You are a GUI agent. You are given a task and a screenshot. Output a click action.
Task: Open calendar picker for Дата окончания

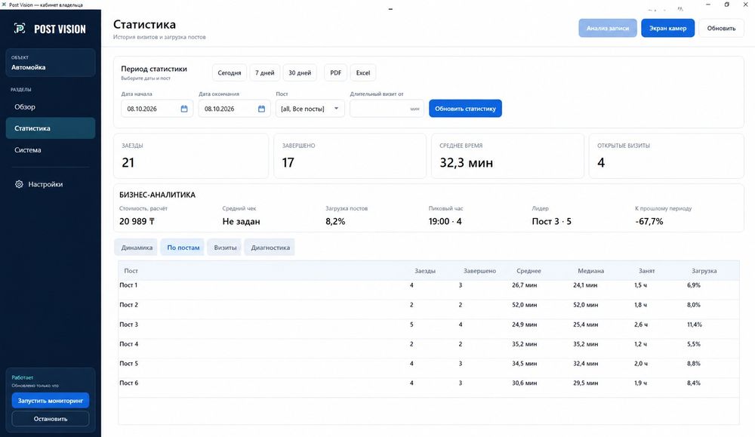(x=261, y=109)
